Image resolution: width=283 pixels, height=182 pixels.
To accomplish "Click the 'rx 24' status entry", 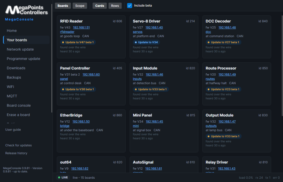I will click(259, 178).
